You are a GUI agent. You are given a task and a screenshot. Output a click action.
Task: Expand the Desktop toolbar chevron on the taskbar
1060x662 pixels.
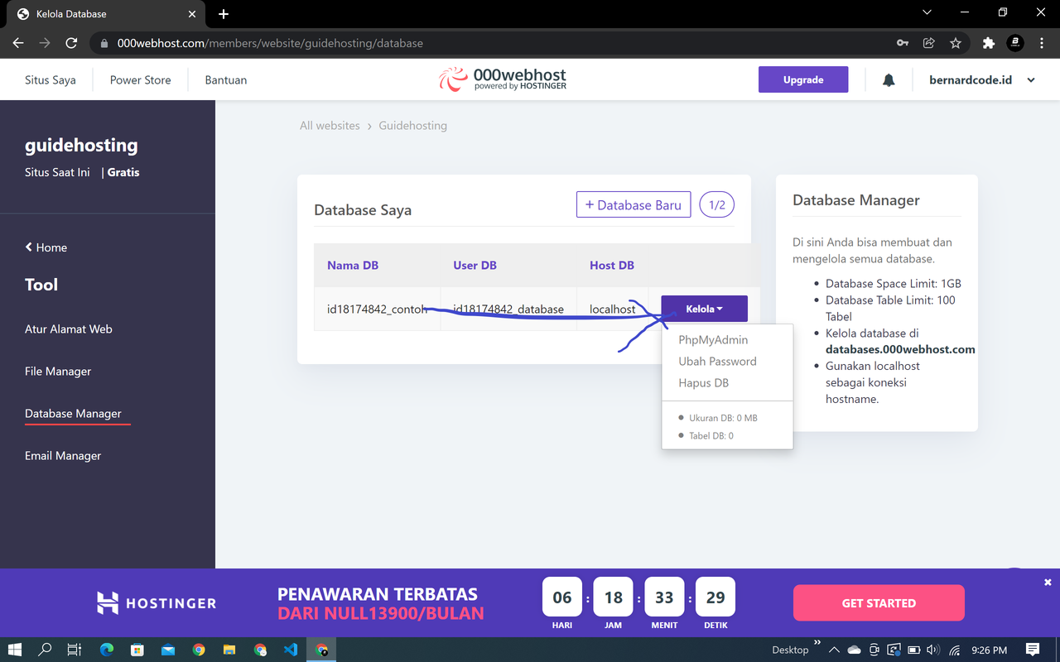[817, 642]
